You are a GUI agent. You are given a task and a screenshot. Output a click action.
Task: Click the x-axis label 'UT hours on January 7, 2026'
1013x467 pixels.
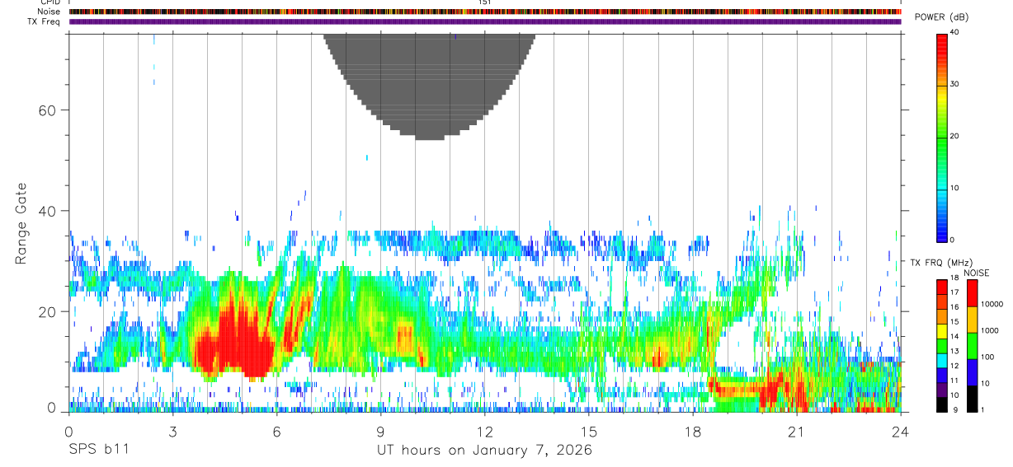point(484,451)
